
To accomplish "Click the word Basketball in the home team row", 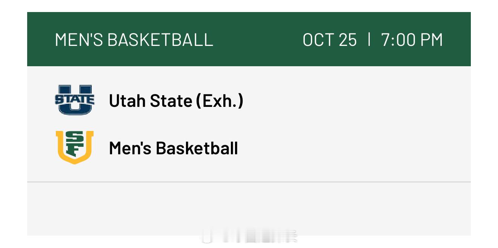I will pyautogui.click(x=197, y=148).
